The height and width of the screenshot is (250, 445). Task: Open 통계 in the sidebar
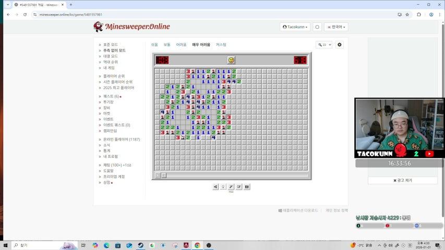tap(107, 151)
